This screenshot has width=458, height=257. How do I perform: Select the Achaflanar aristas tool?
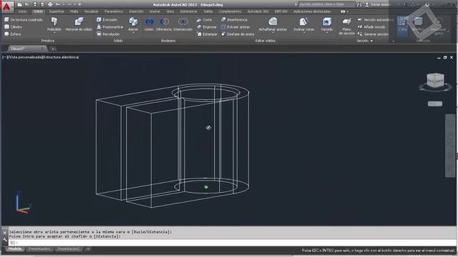coord(273,24)
